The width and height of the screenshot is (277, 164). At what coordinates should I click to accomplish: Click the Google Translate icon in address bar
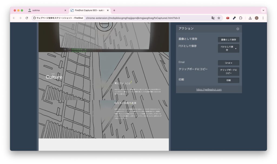pyautogui.click(x=213, y=18)
